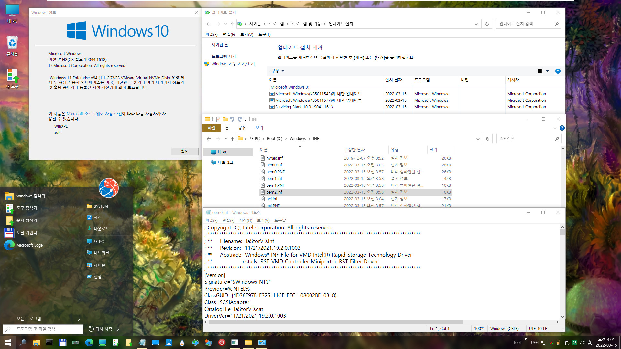Open the 구성 organize dropdown

[278, 71]
